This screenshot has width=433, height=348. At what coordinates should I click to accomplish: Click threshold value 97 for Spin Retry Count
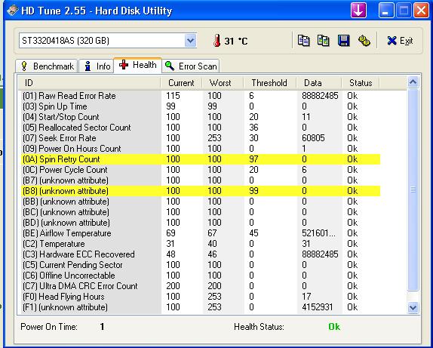[x=253, y=159]
